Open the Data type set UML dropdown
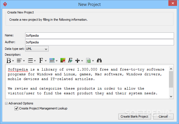The height and width of the screenshot is (124, 179). 37,49
